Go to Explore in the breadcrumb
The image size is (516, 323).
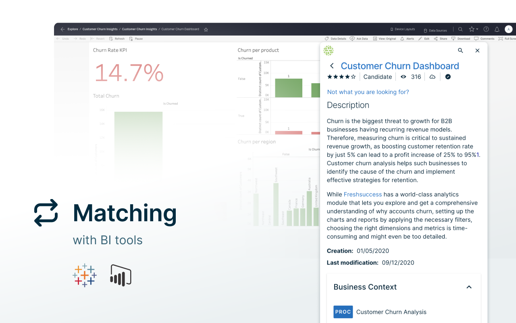tap(73, 29)
